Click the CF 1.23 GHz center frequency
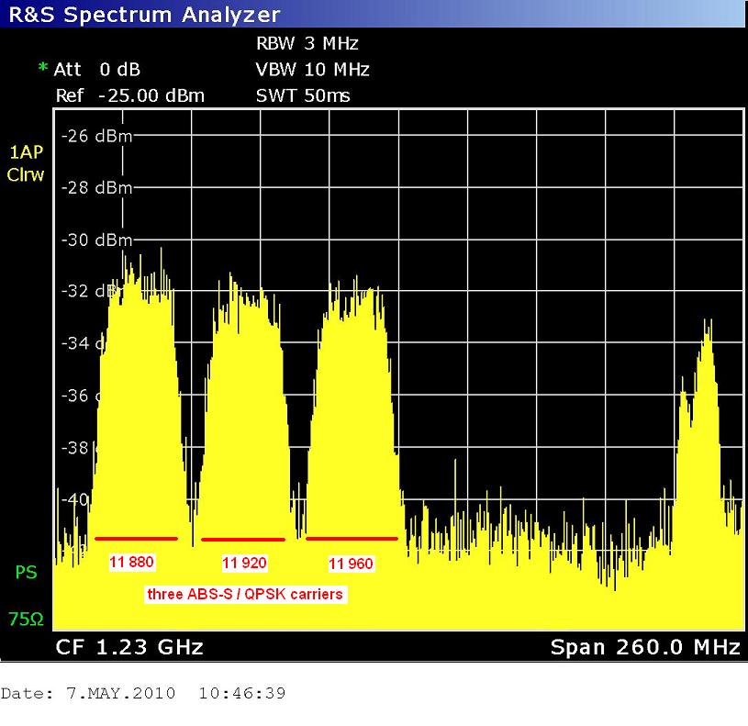Viewport: 748px width, 726px height. (x=129, y=647)
